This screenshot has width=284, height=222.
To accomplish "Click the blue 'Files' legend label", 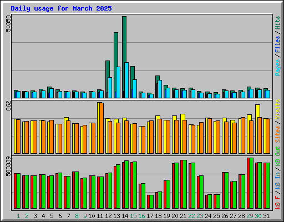I will (x=278, y=44).
